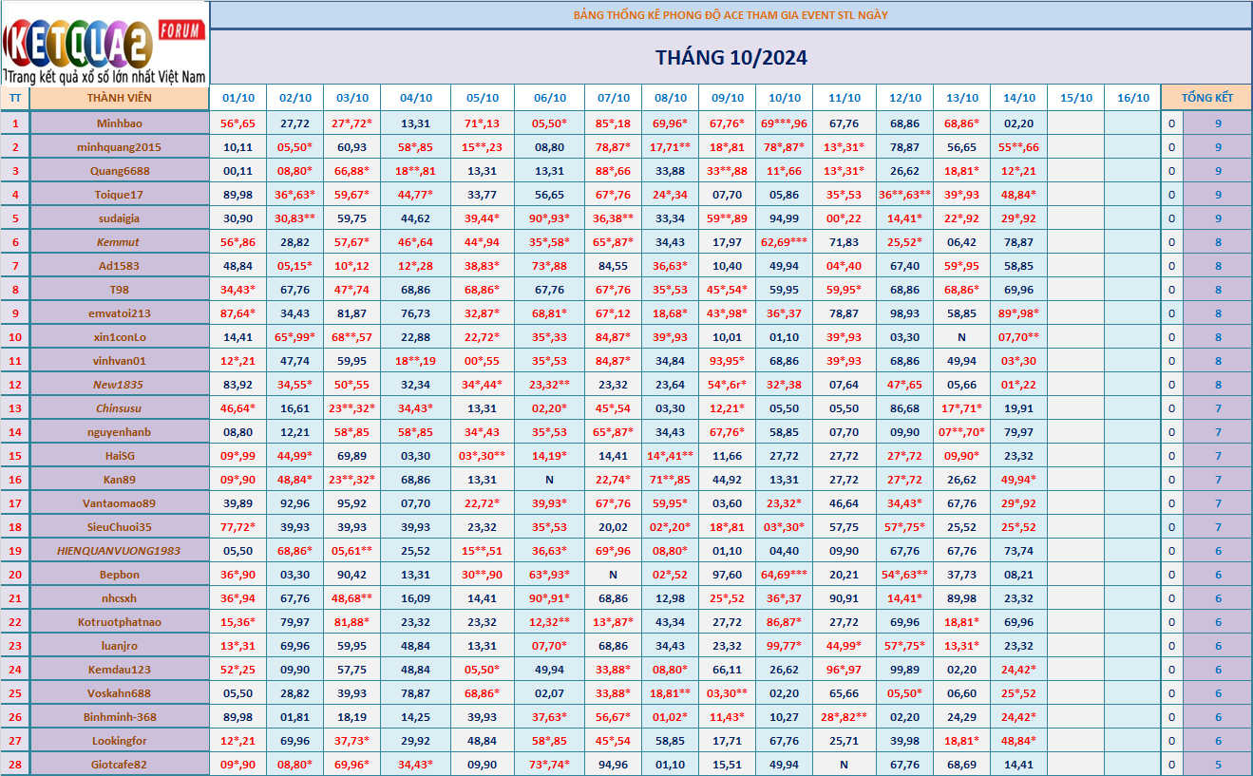Click Bepbon's 10/10 cell 64,69***
This screenshot has height=776, width=1253.
click(784, 575)
